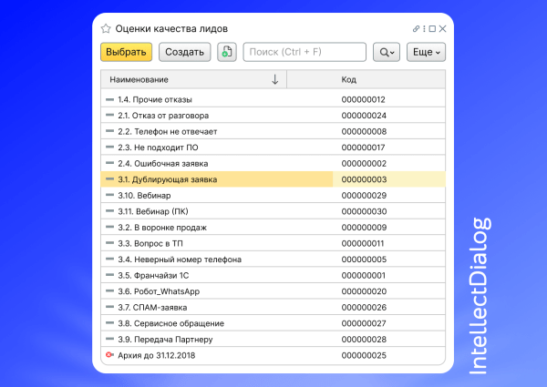Click the row icon of 3.5. Франчайзи 1С

(110, 275)
